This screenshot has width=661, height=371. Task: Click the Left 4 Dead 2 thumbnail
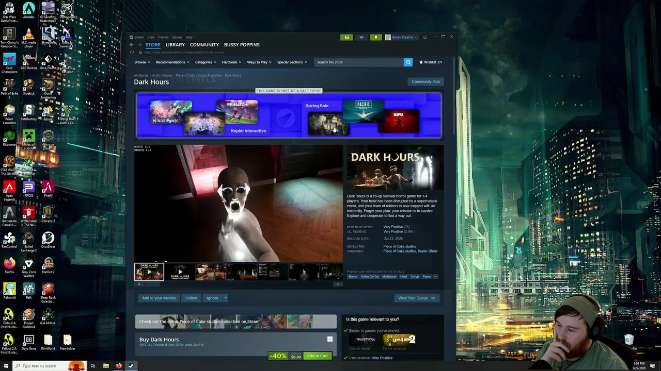tap(399, 340)
